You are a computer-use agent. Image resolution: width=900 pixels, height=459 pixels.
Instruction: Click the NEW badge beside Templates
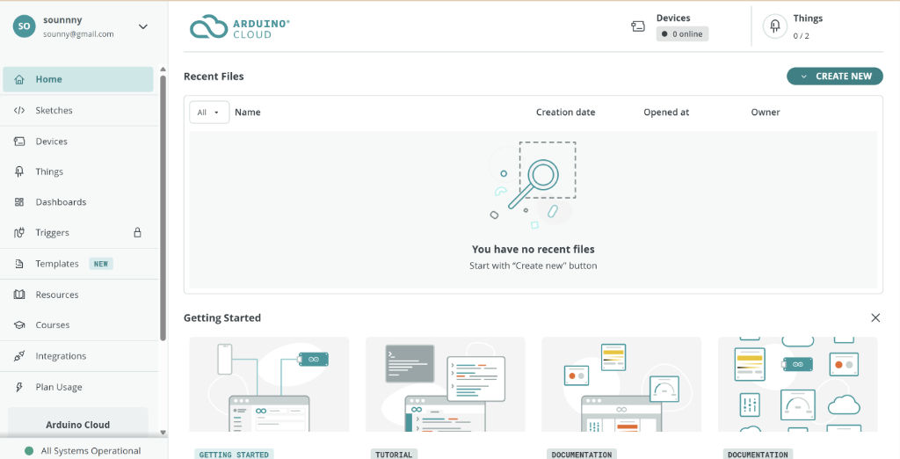pyautogui.click(x=101, y=264)
